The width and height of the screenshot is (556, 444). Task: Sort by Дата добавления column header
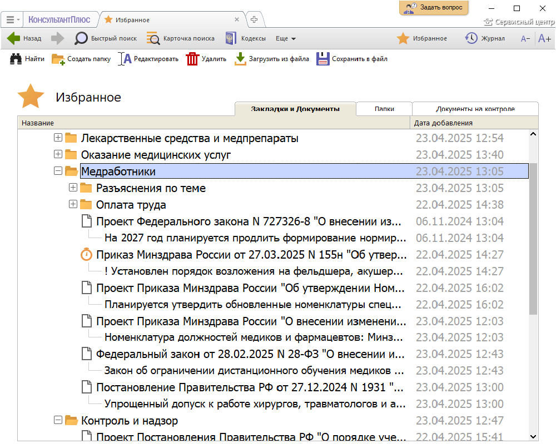pos(474,123)
